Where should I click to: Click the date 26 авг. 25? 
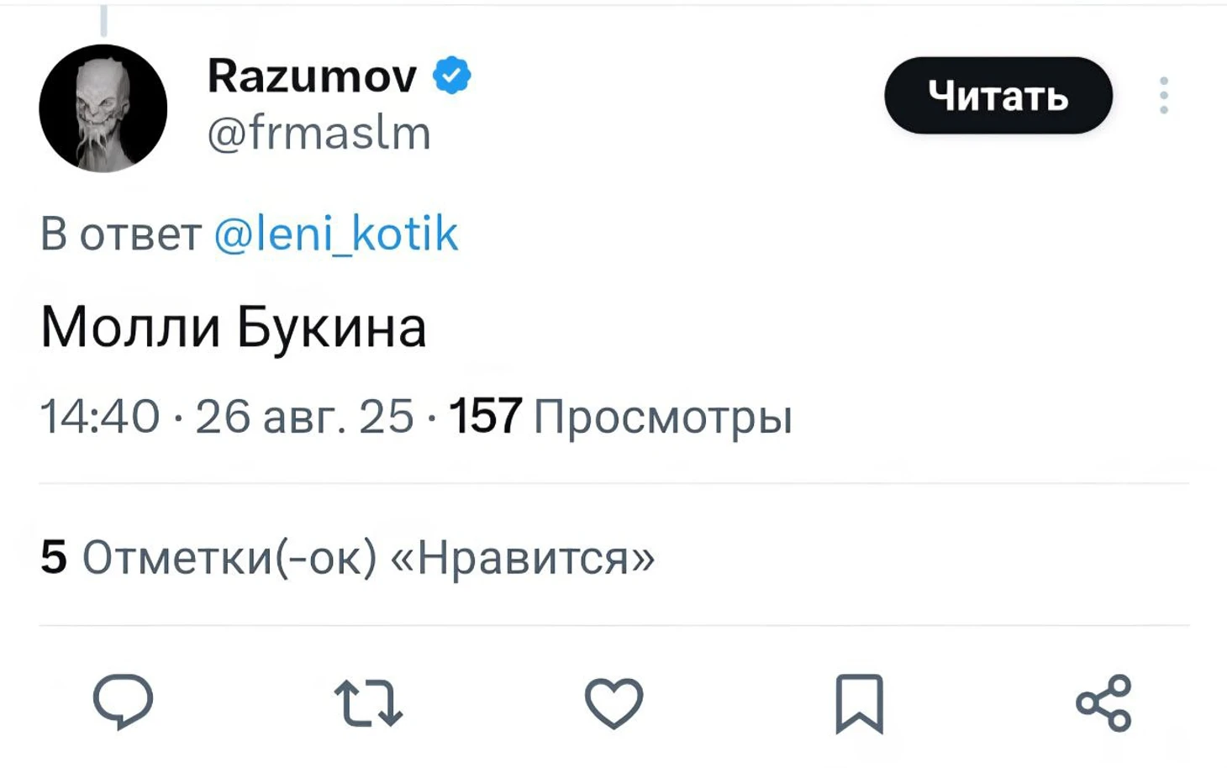point(304,417)
